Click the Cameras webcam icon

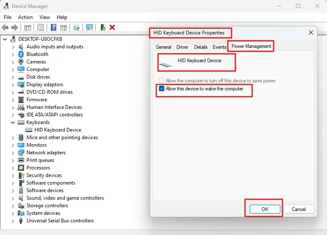point(21,62)
